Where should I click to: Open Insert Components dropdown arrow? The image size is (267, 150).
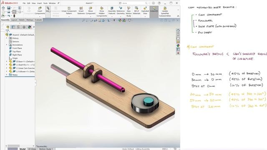tap(40, 17)
